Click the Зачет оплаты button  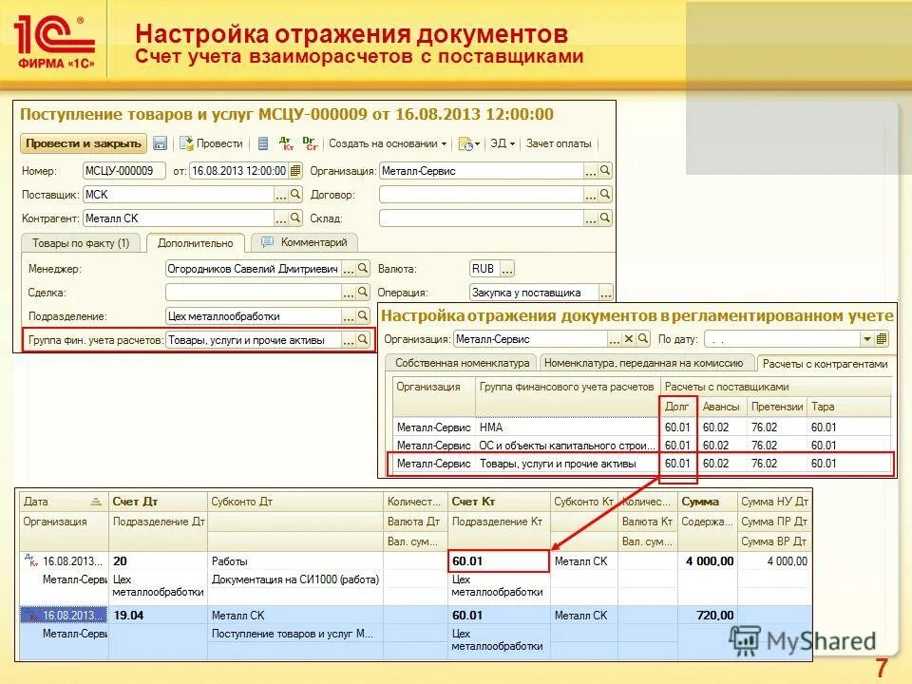tap(560, 144)
